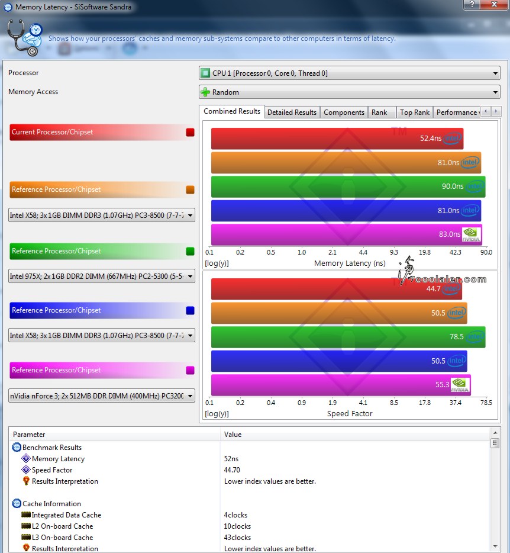Click the app icon in the title bar

8,7
